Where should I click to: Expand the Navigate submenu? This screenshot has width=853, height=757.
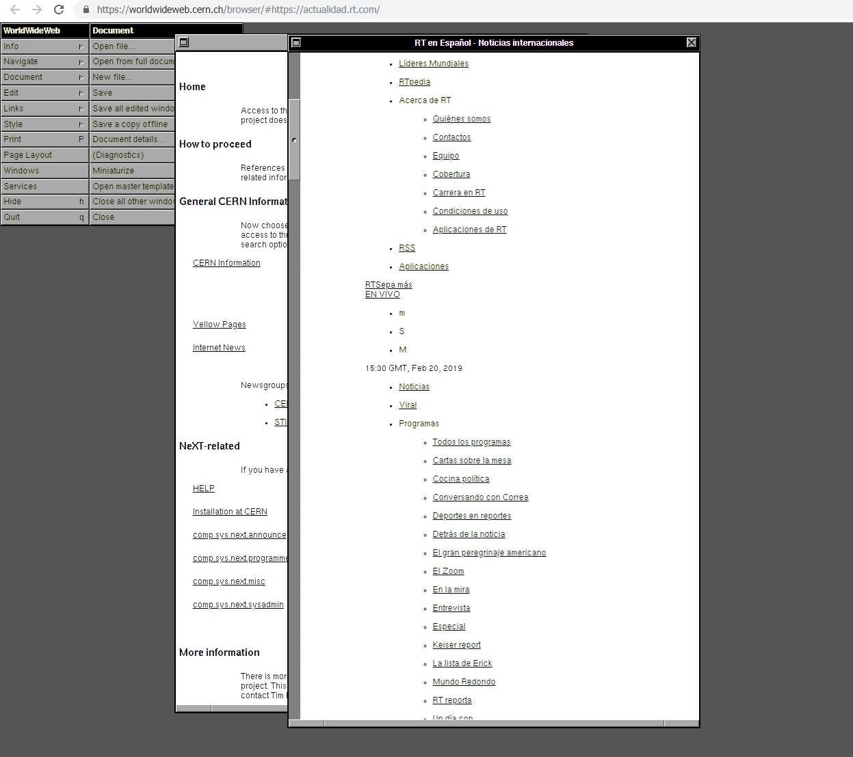point(44,61)
